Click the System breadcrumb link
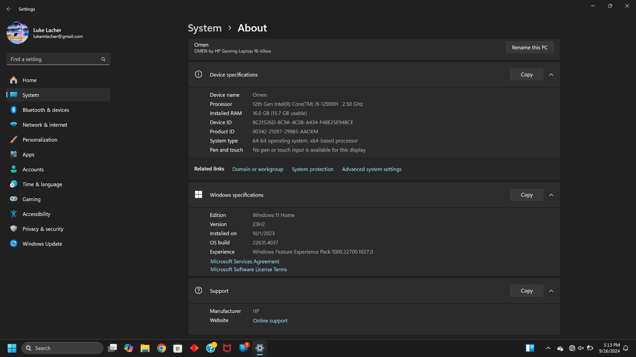The width and height of the screenshot is (636, 357). point(205,28)
